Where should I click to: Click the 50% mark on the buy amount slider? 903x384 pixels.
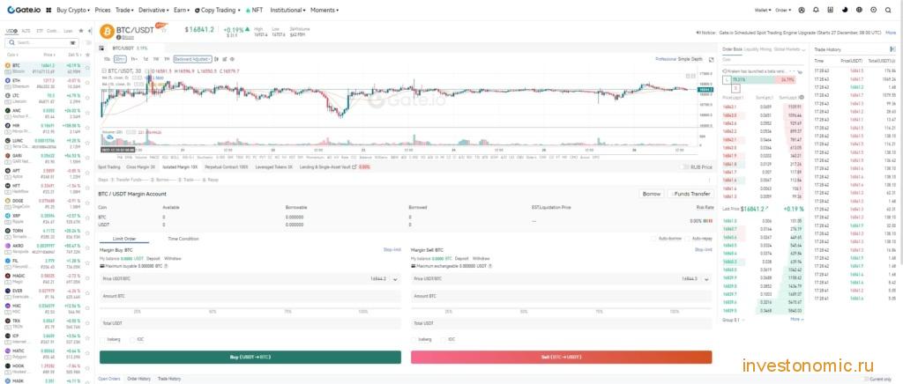(213, 312)
